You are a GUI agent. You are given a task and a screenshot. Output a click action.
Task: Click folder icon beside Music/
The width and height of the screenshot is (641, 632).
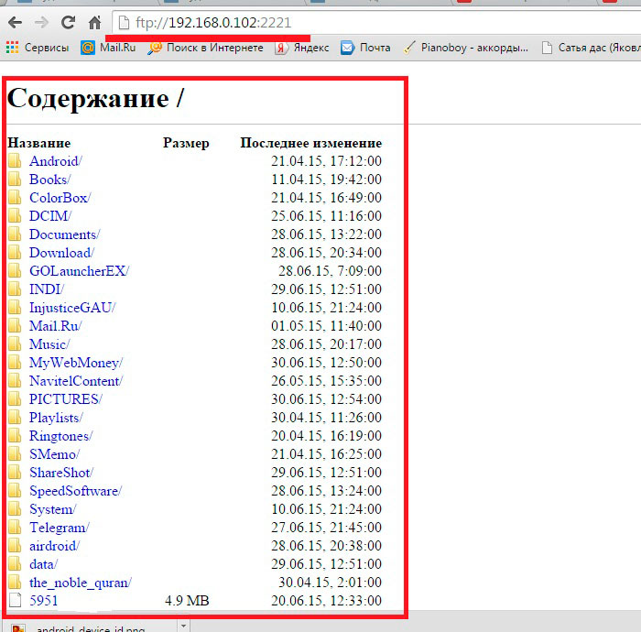click(15, 343)
